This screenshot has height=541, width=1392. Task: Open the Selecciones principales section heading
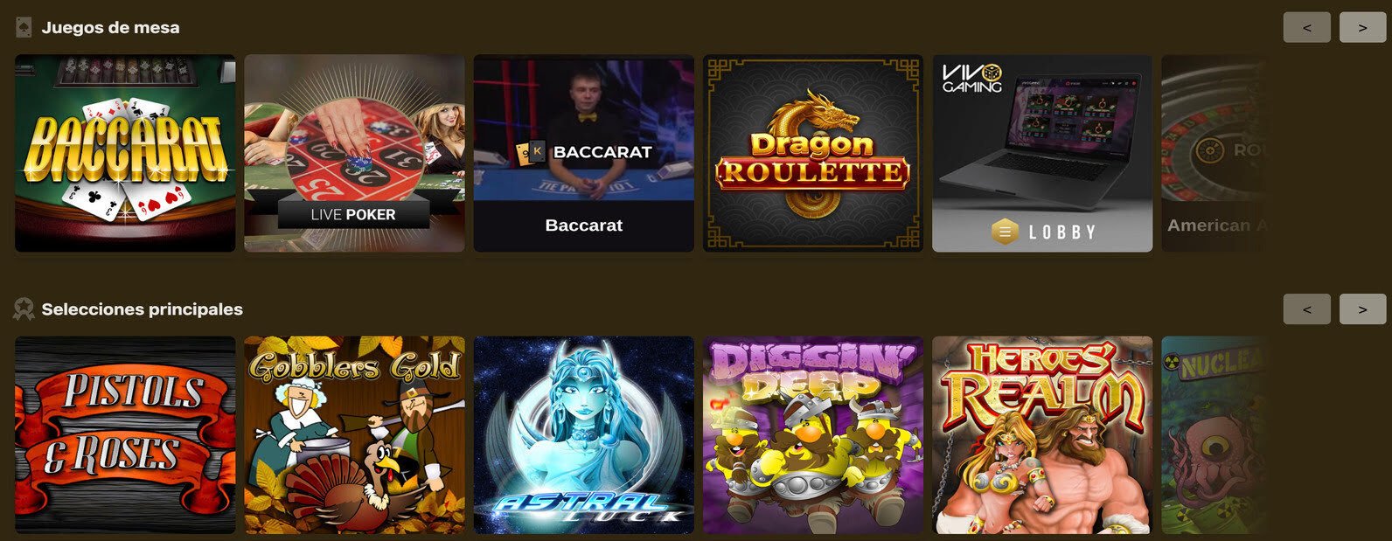(x=143, y=309)
